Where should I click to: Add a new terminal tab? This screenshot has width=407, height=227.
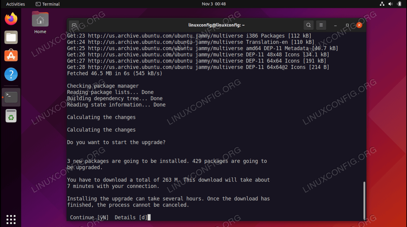click(74, 25)
